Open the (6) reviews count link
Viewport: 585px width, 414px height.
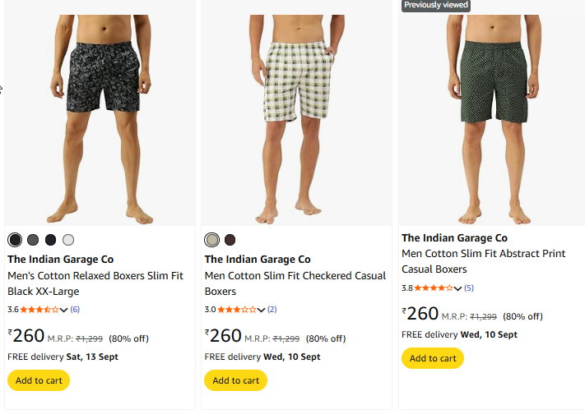[75, 310]
